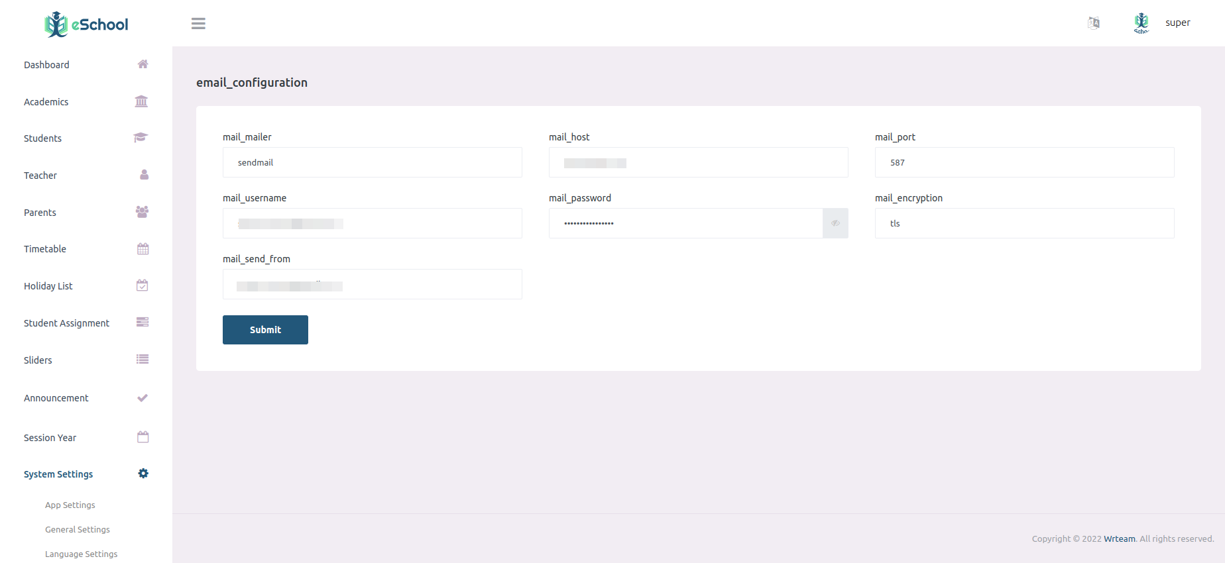Click the System Settings gear icon

click(x=143, y=474)
